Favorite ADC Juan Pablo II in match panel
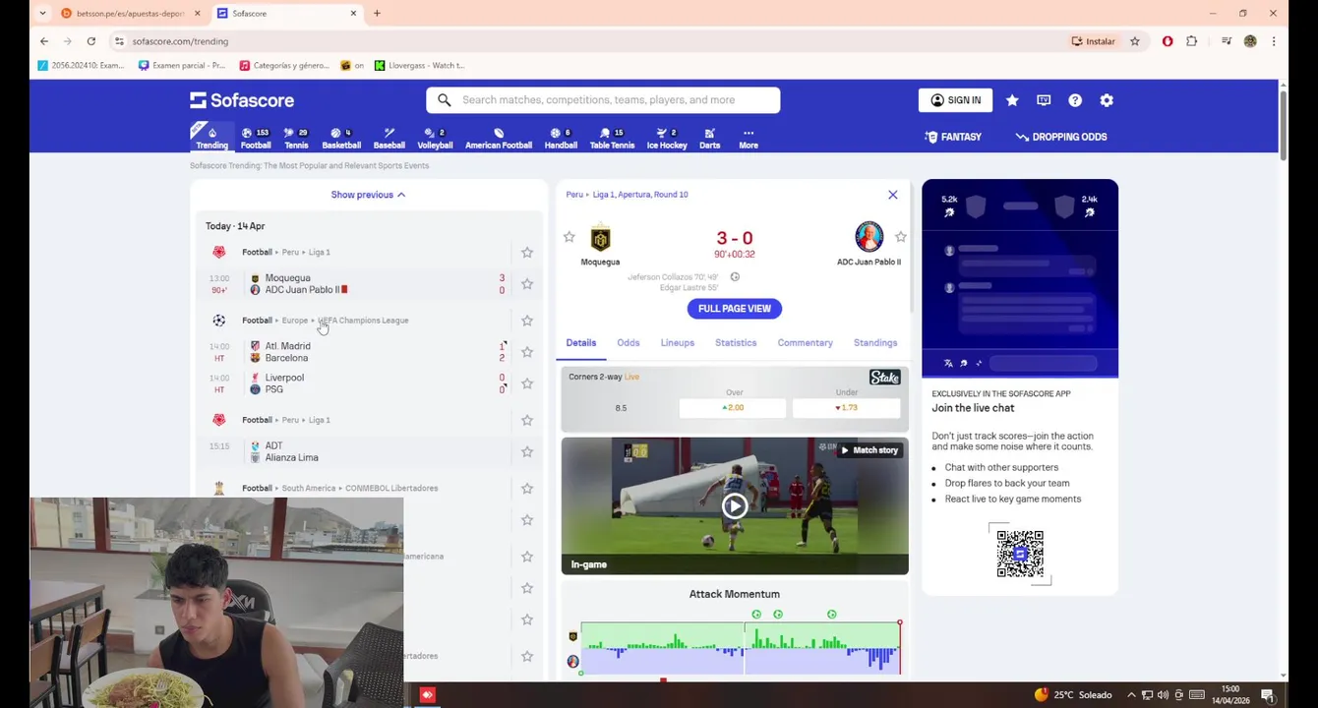Viewport: 1318px width, 708px height. click(900, 237)
